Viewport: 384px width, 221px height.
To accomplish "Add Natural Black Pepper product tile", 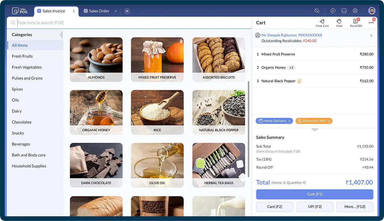I will click(219, 112).
